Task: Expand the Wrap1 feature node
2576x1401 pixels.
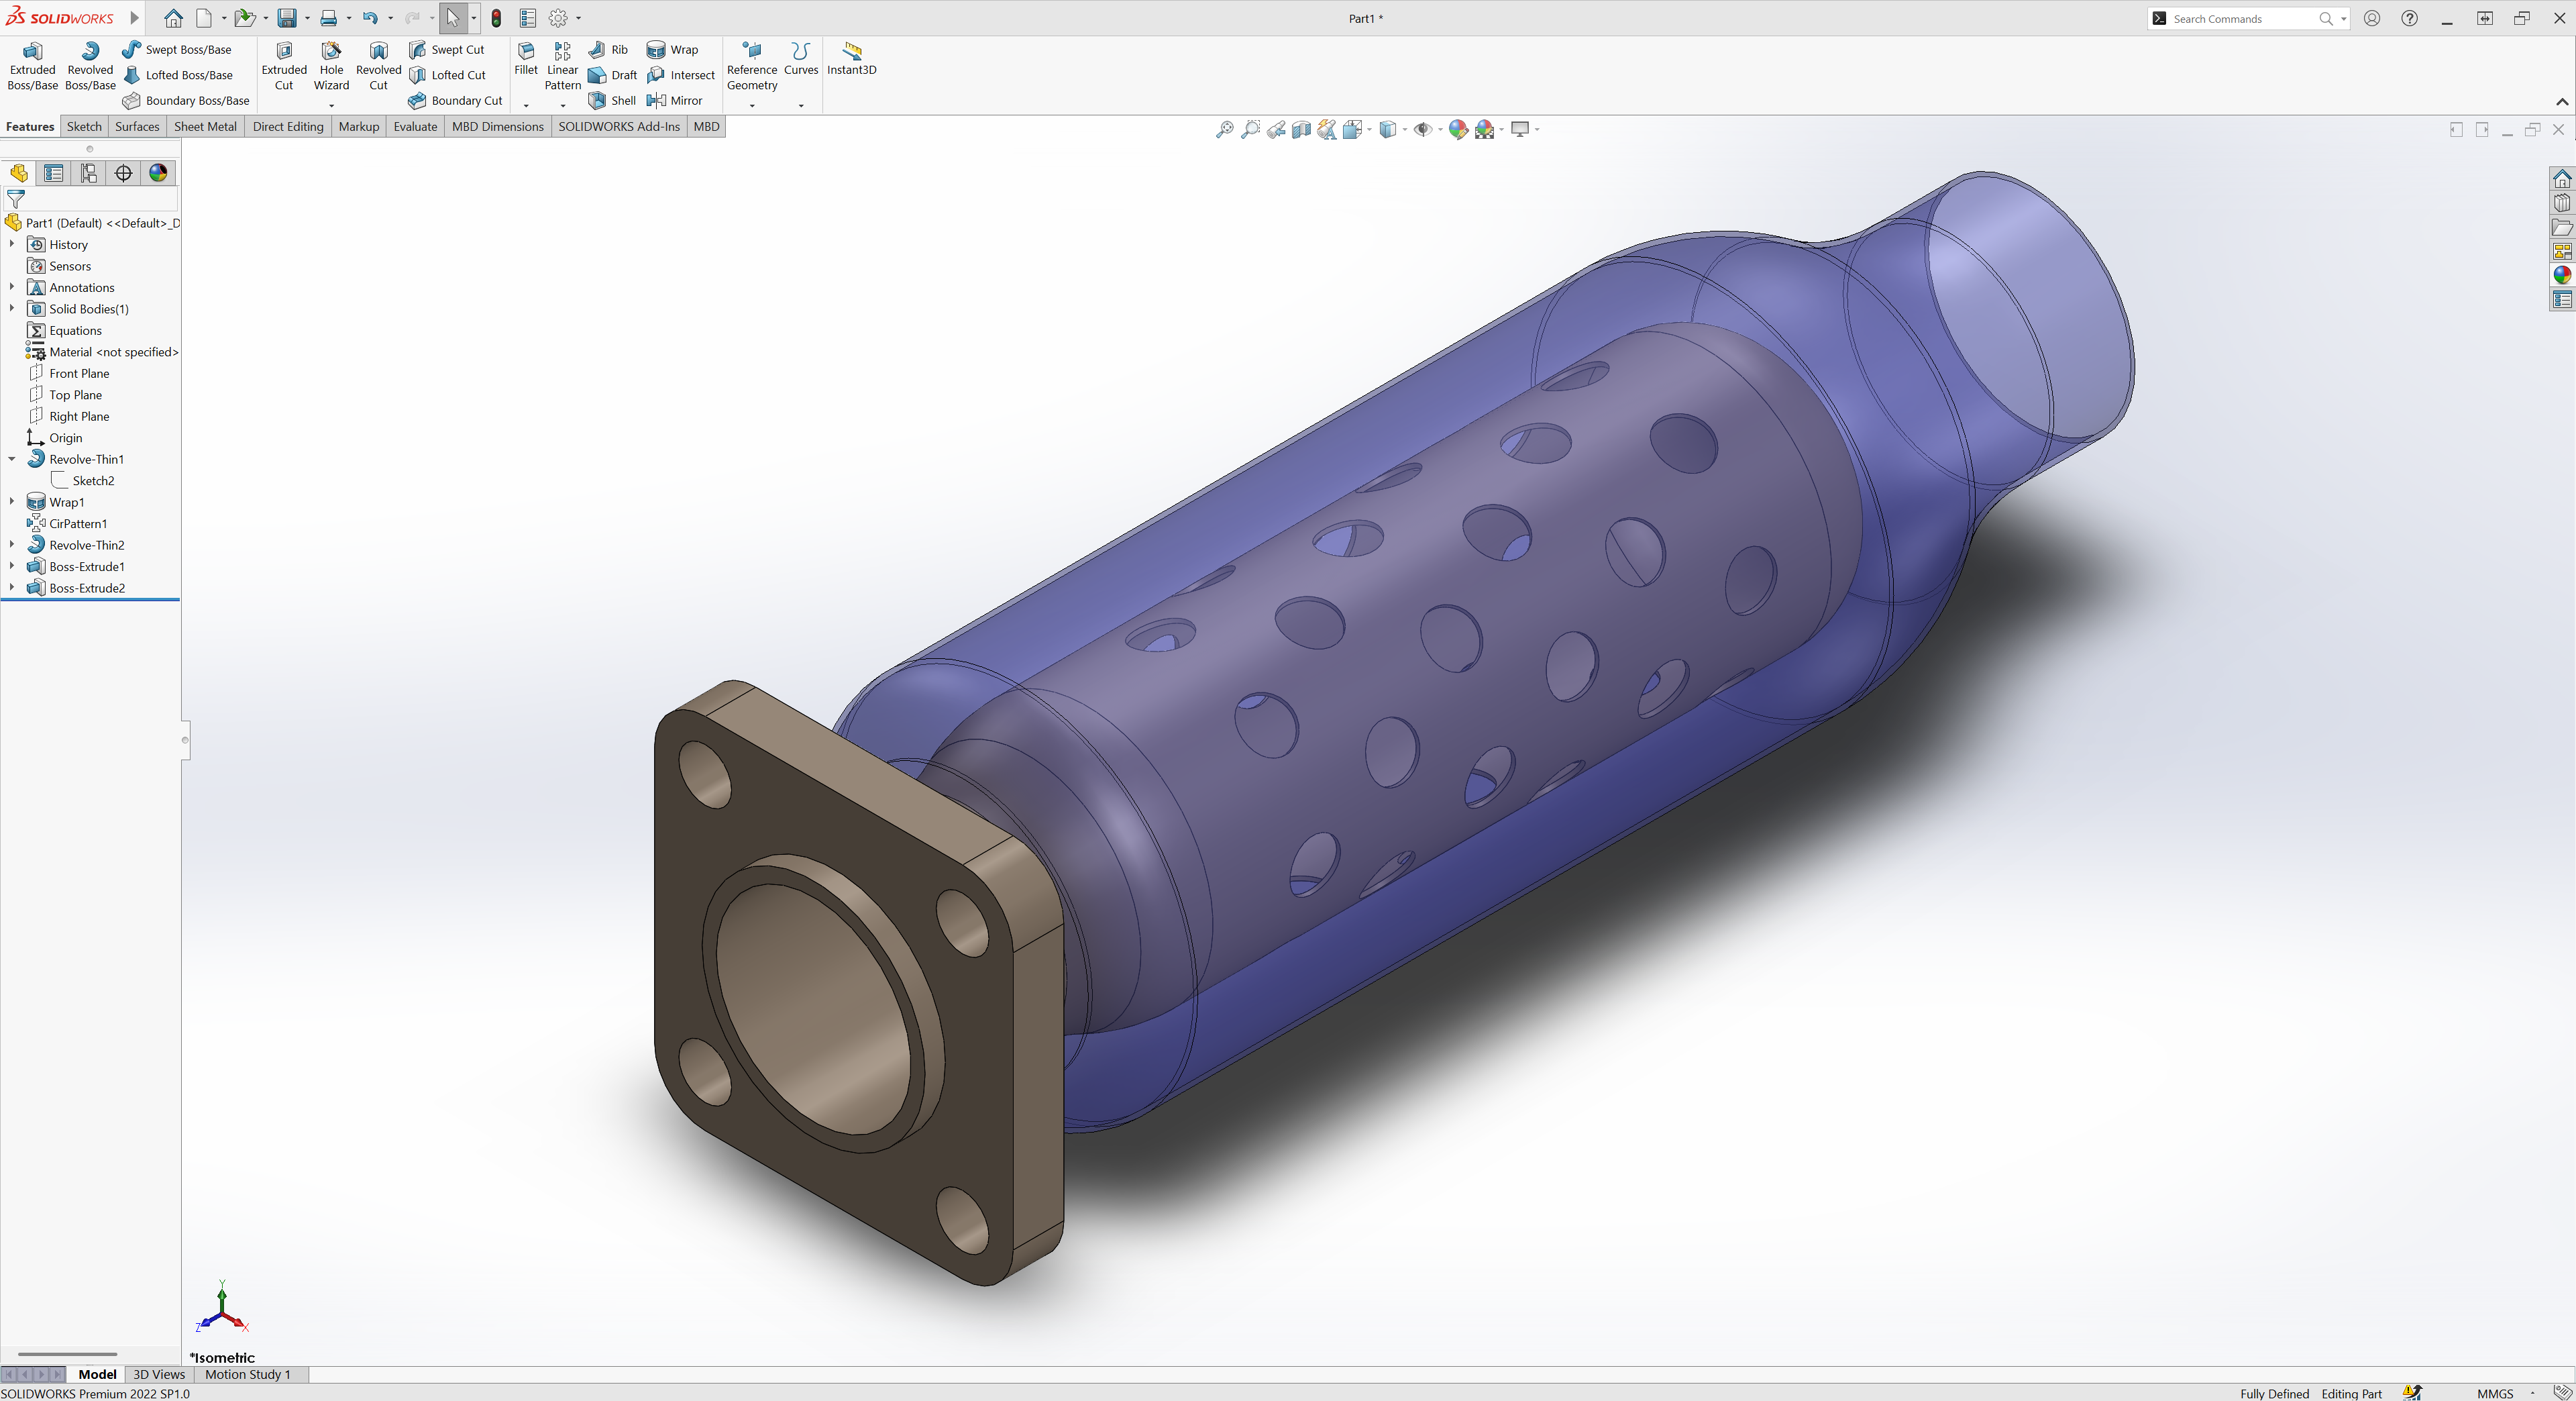Action: pos(12,502)
